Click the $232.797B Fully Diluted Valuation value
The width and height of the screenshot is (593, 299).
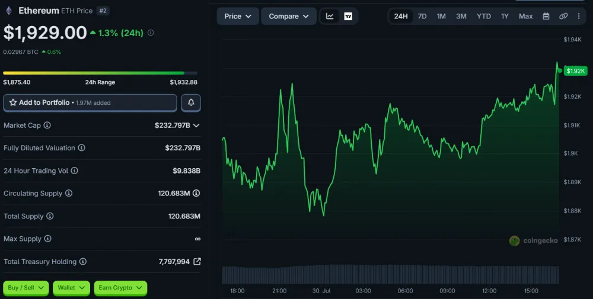pos(183,148)
